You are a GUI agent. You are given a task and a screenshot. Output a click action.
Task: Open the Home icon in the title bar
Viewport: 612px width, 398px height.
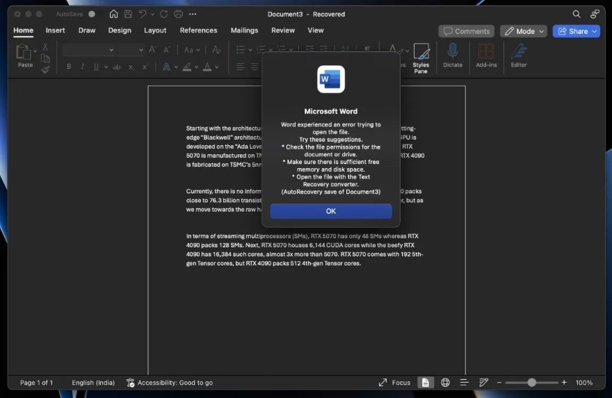click(113, 14)
